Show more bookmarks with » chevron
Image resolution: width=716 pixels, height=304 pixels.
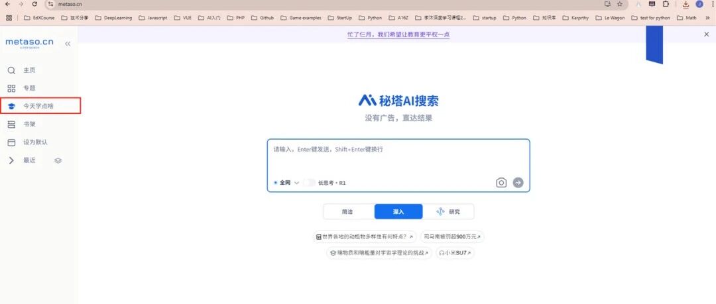(708, 18)
